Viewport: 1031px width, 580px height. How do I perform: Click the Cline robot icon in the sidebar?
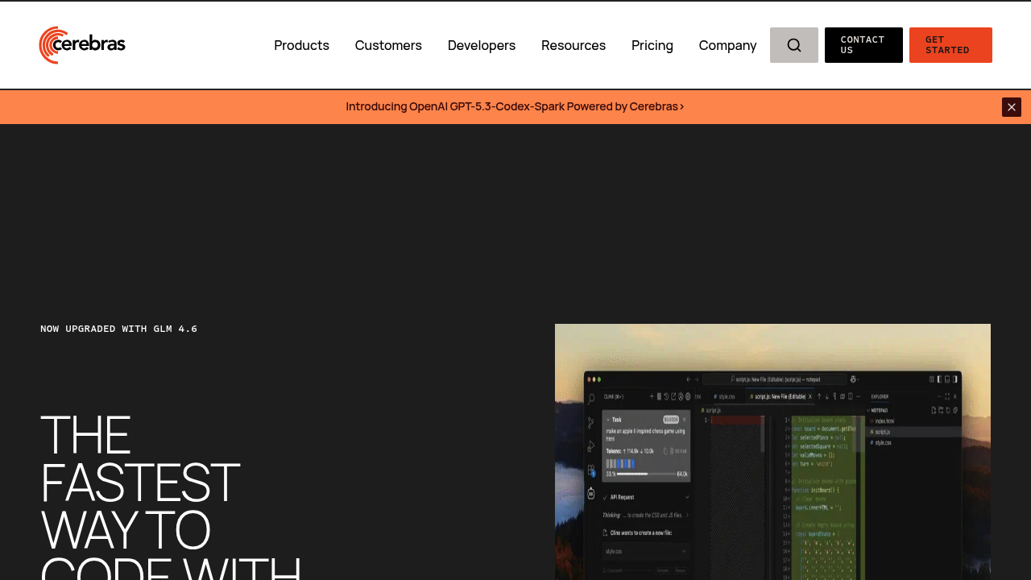click(590, 494)
